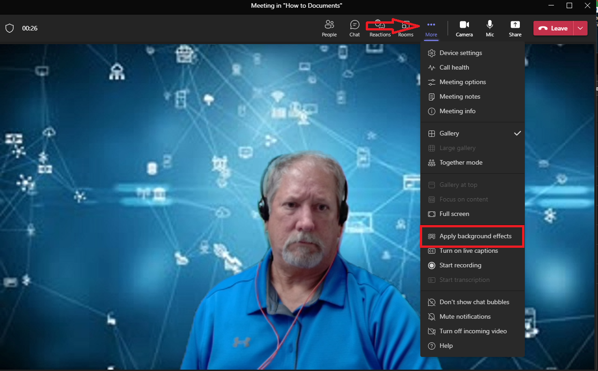Image resolution: width=598 pixels, height=371 pixels.
Task: Click the 00:26 meeting timer
Action: coord(30,28)
